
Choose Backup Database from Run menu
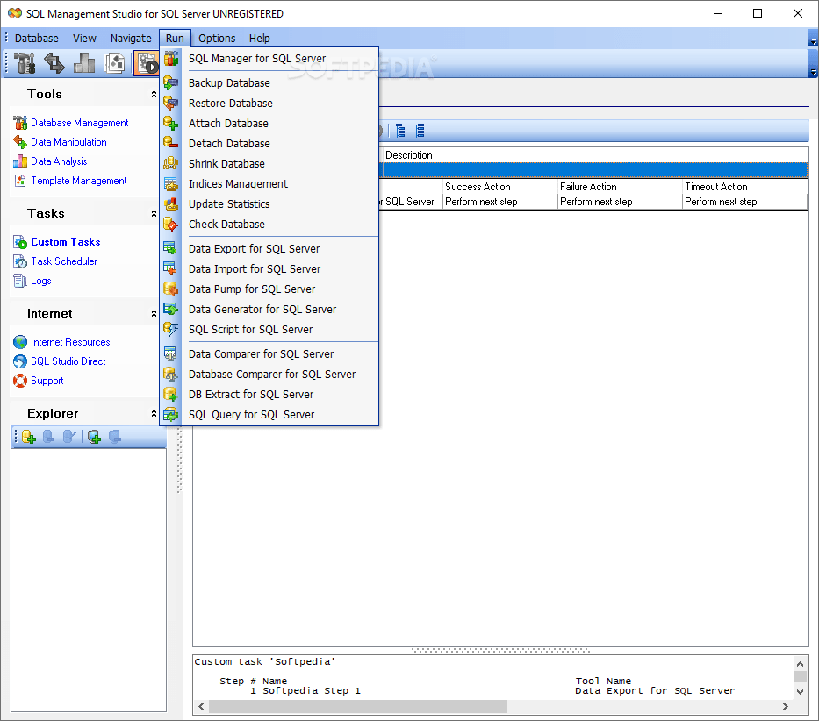tap(269, 83)
